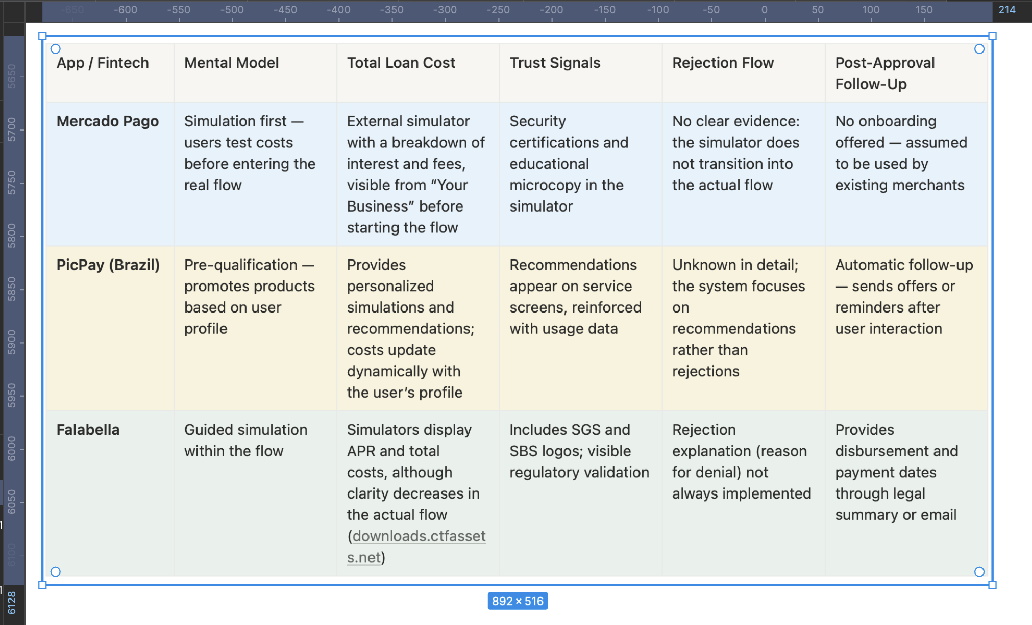Select the PicPay (Brazil) row label

tap(108, 265)
